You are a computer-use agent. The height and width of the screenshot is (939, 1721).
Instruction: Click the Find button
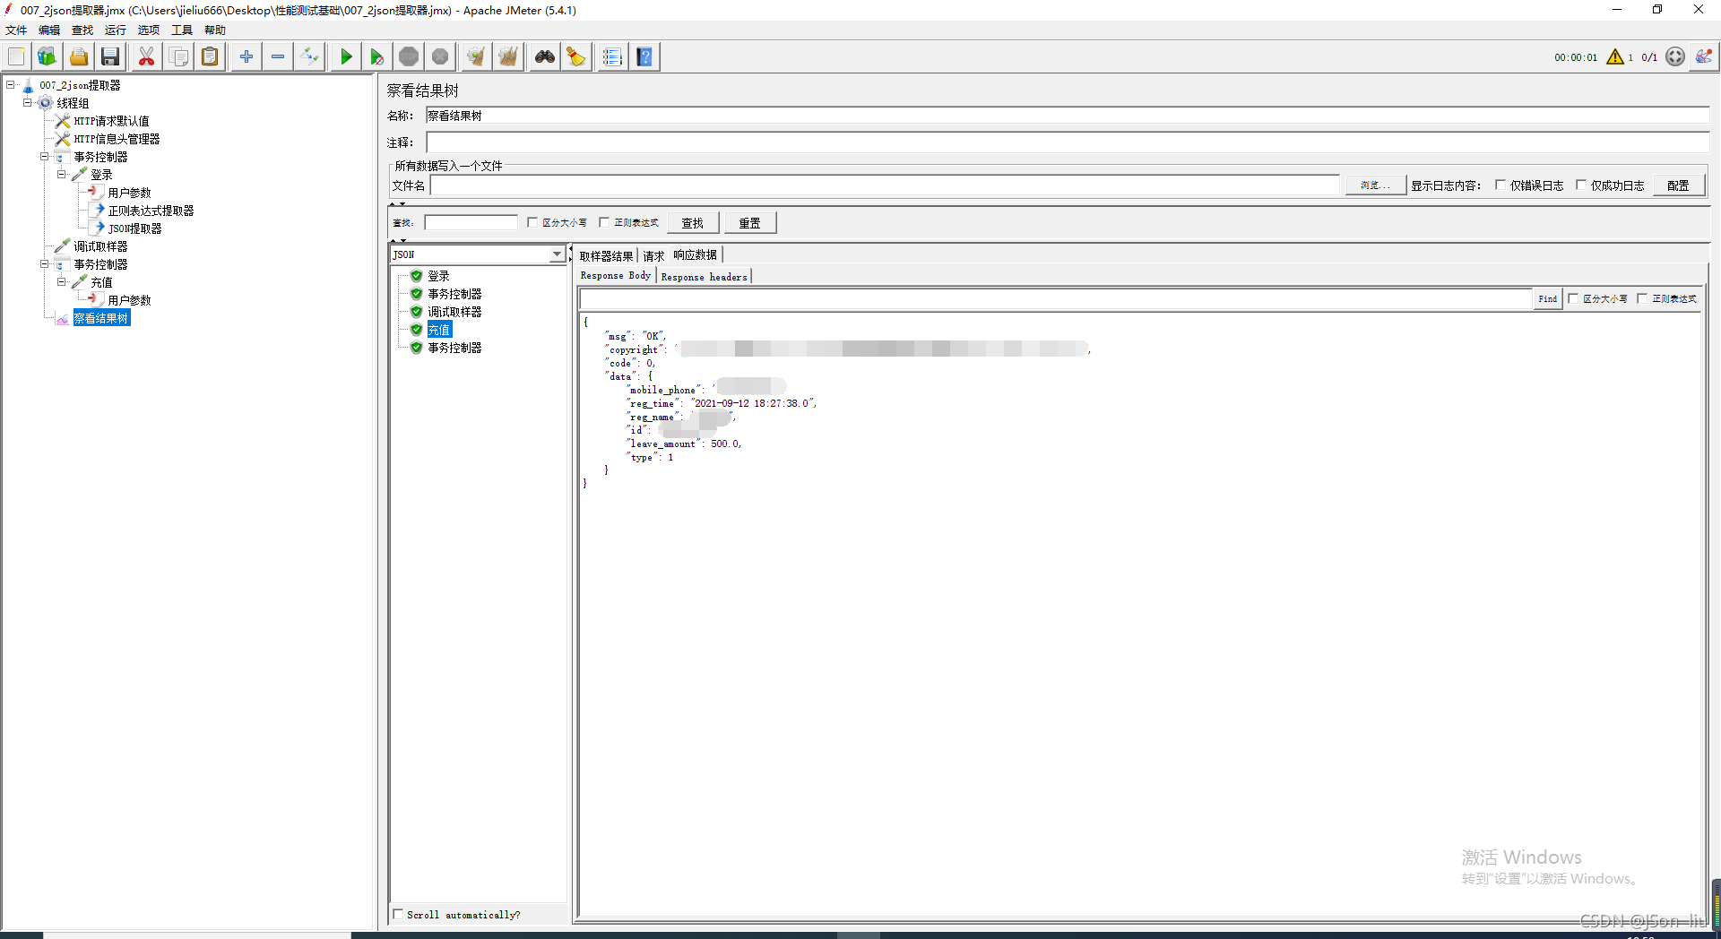tap(1548, 298)
